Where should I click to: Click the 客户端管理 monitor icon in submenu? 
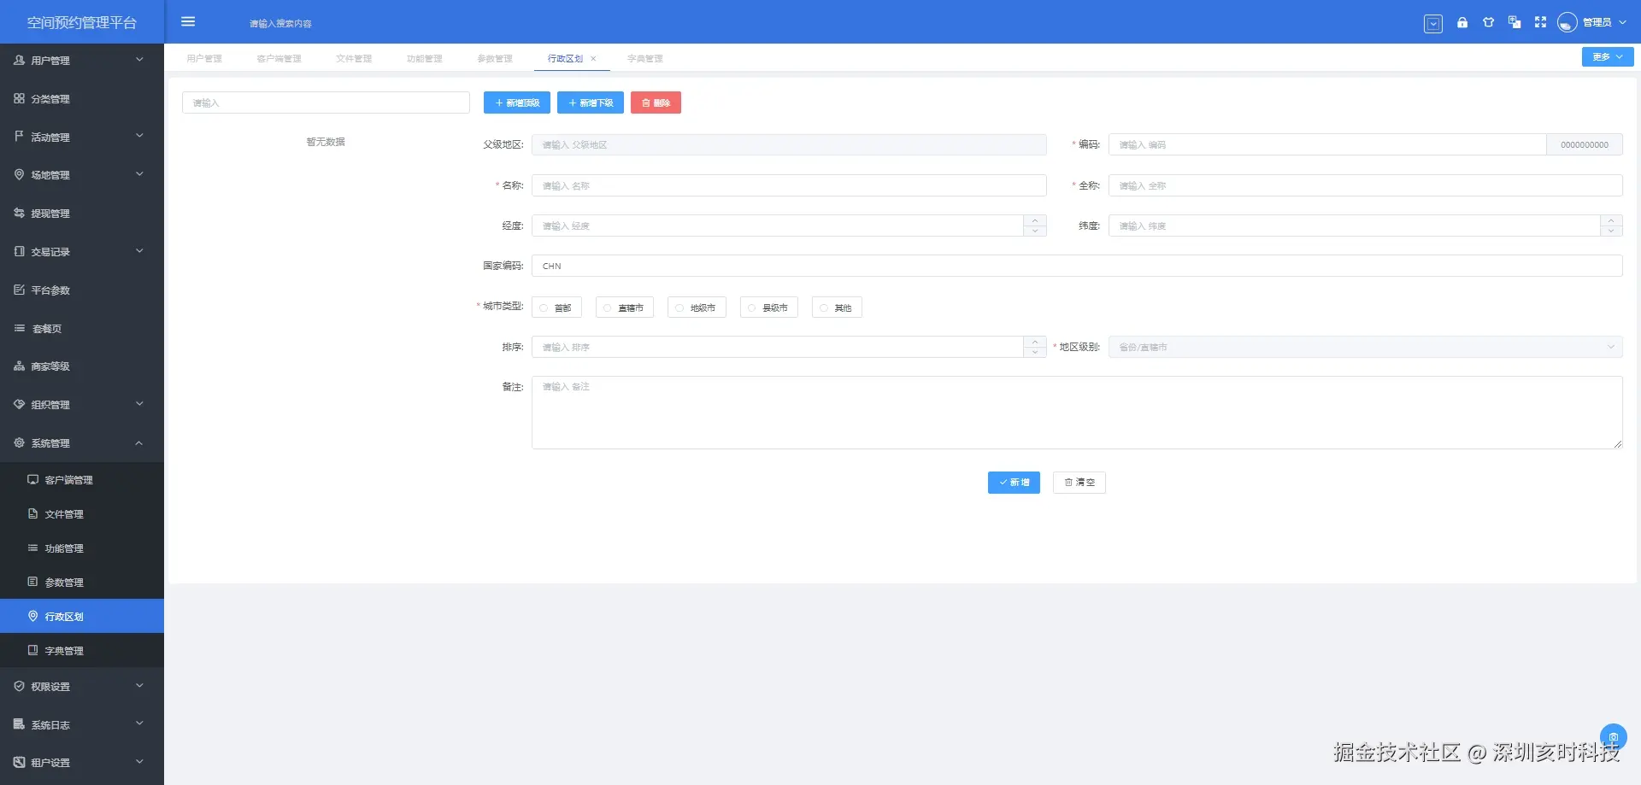(x=32, y=479)
